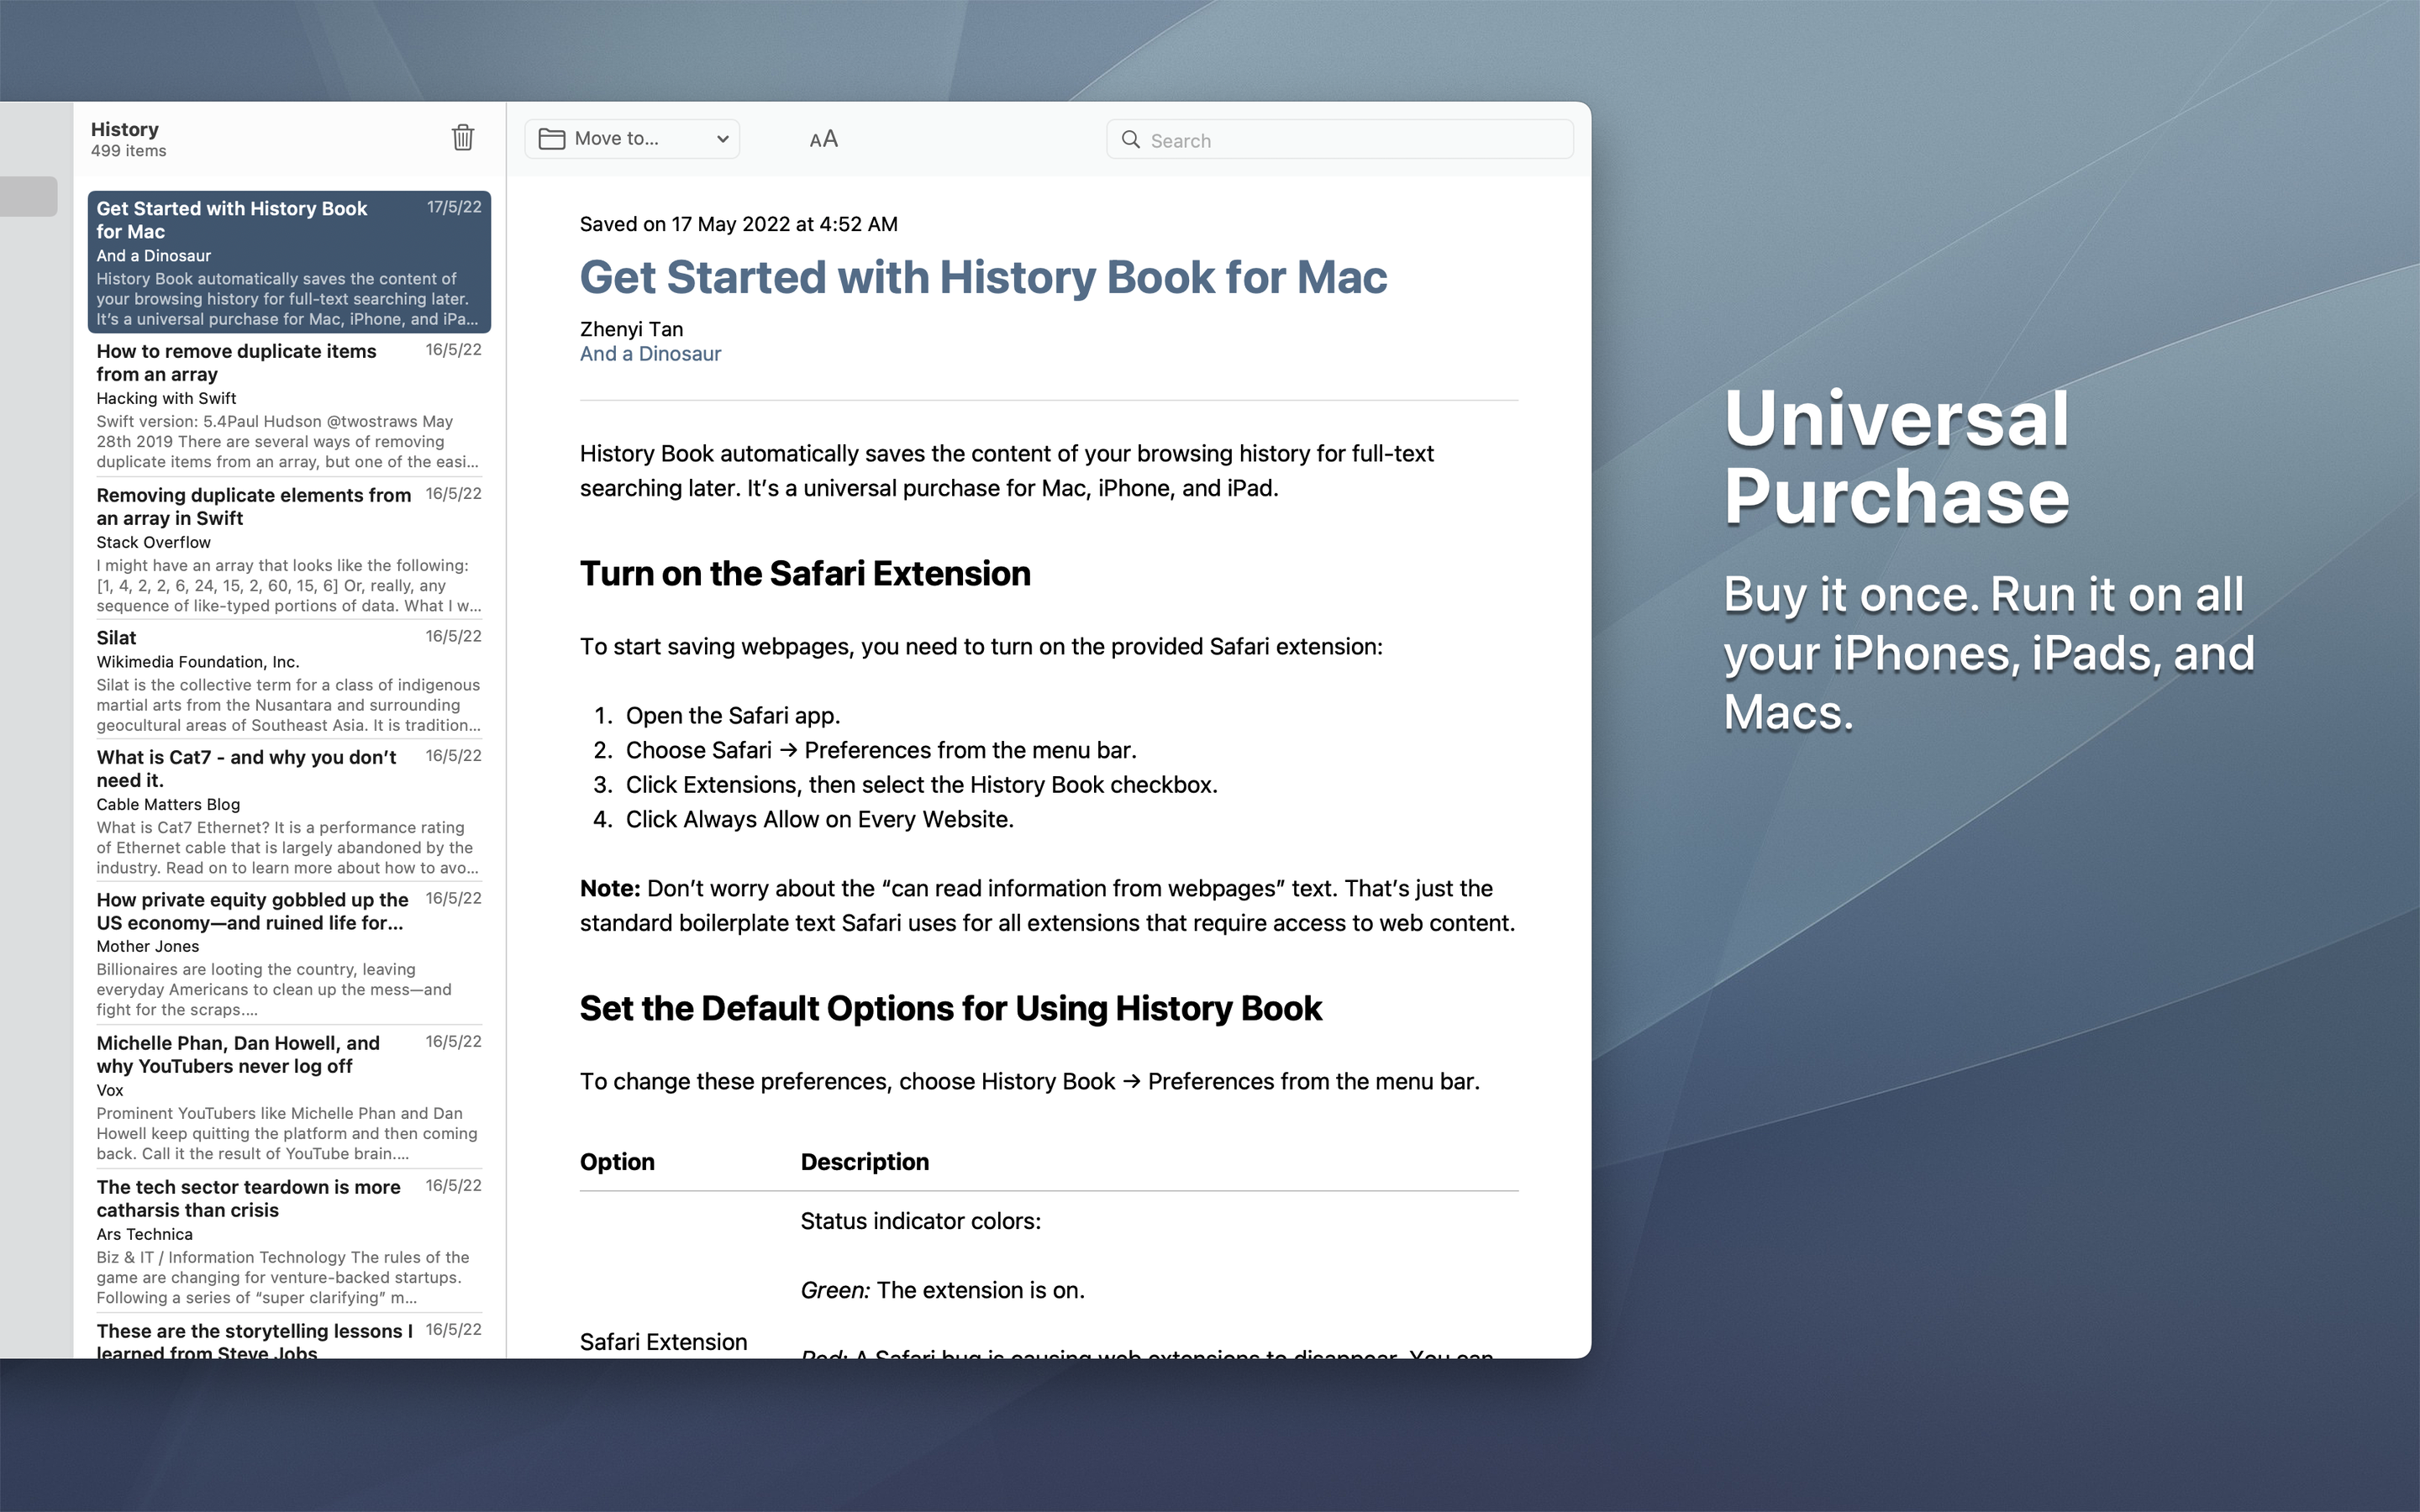Click the Status indicator colors text
Screen dimensions: 2420x1512
click(920, 1221)
